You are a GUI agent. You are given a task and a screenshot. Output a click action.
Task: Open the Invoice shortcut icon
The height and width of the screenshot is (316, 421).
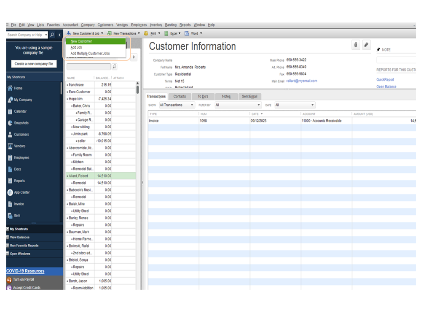(10, 204)
